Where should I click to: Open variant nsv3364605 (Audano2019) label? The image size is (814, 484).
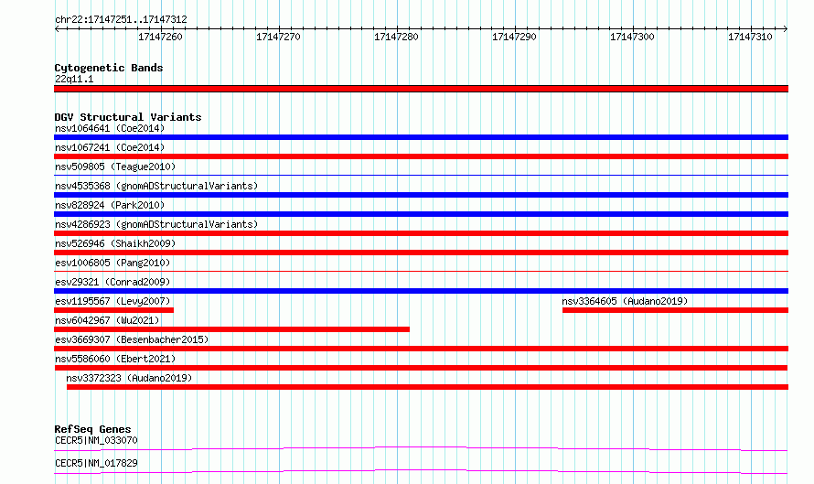625,301
